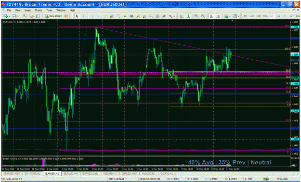The image size is (301, 182).
Task: Switch timeframe to M1
Action: 246,16
